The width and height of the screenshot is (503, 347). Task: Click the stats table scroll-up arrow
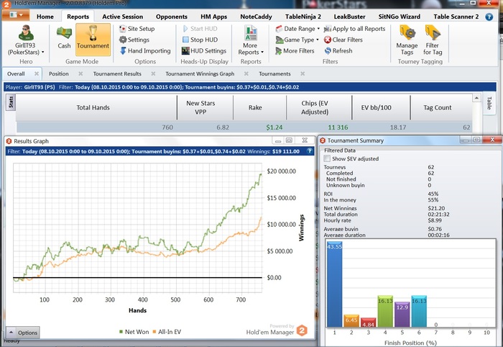[x=476, y=98]
